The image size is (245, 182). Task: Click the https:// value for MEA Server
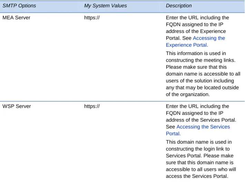pos(92,18)
